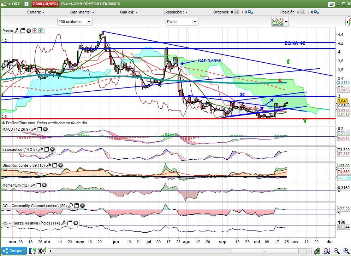Screen dimensions: 351x256
Task: Click the ORY ticker label
Action: (16, 4)
